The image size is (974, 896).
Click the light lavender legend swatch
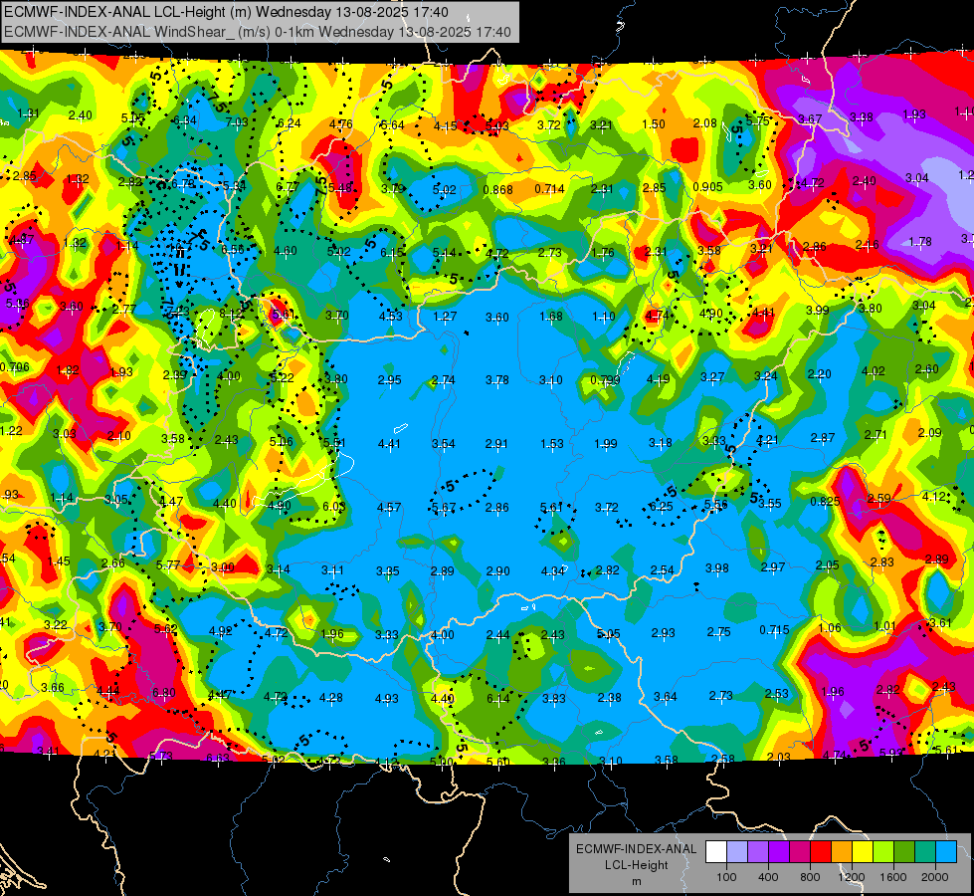point(736,852)
